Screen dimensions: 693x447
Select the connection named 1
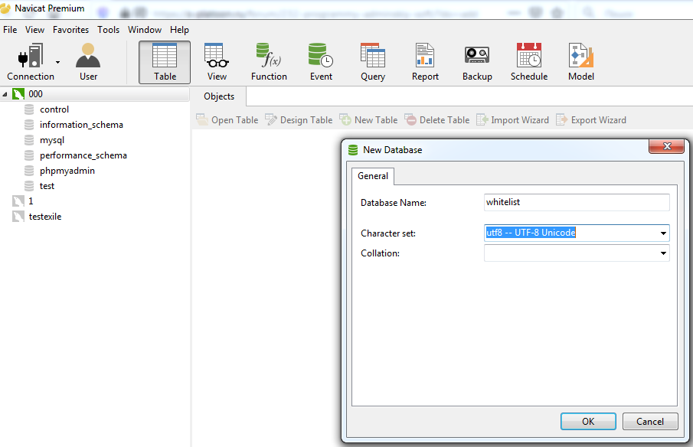click(x=31, y=201)
